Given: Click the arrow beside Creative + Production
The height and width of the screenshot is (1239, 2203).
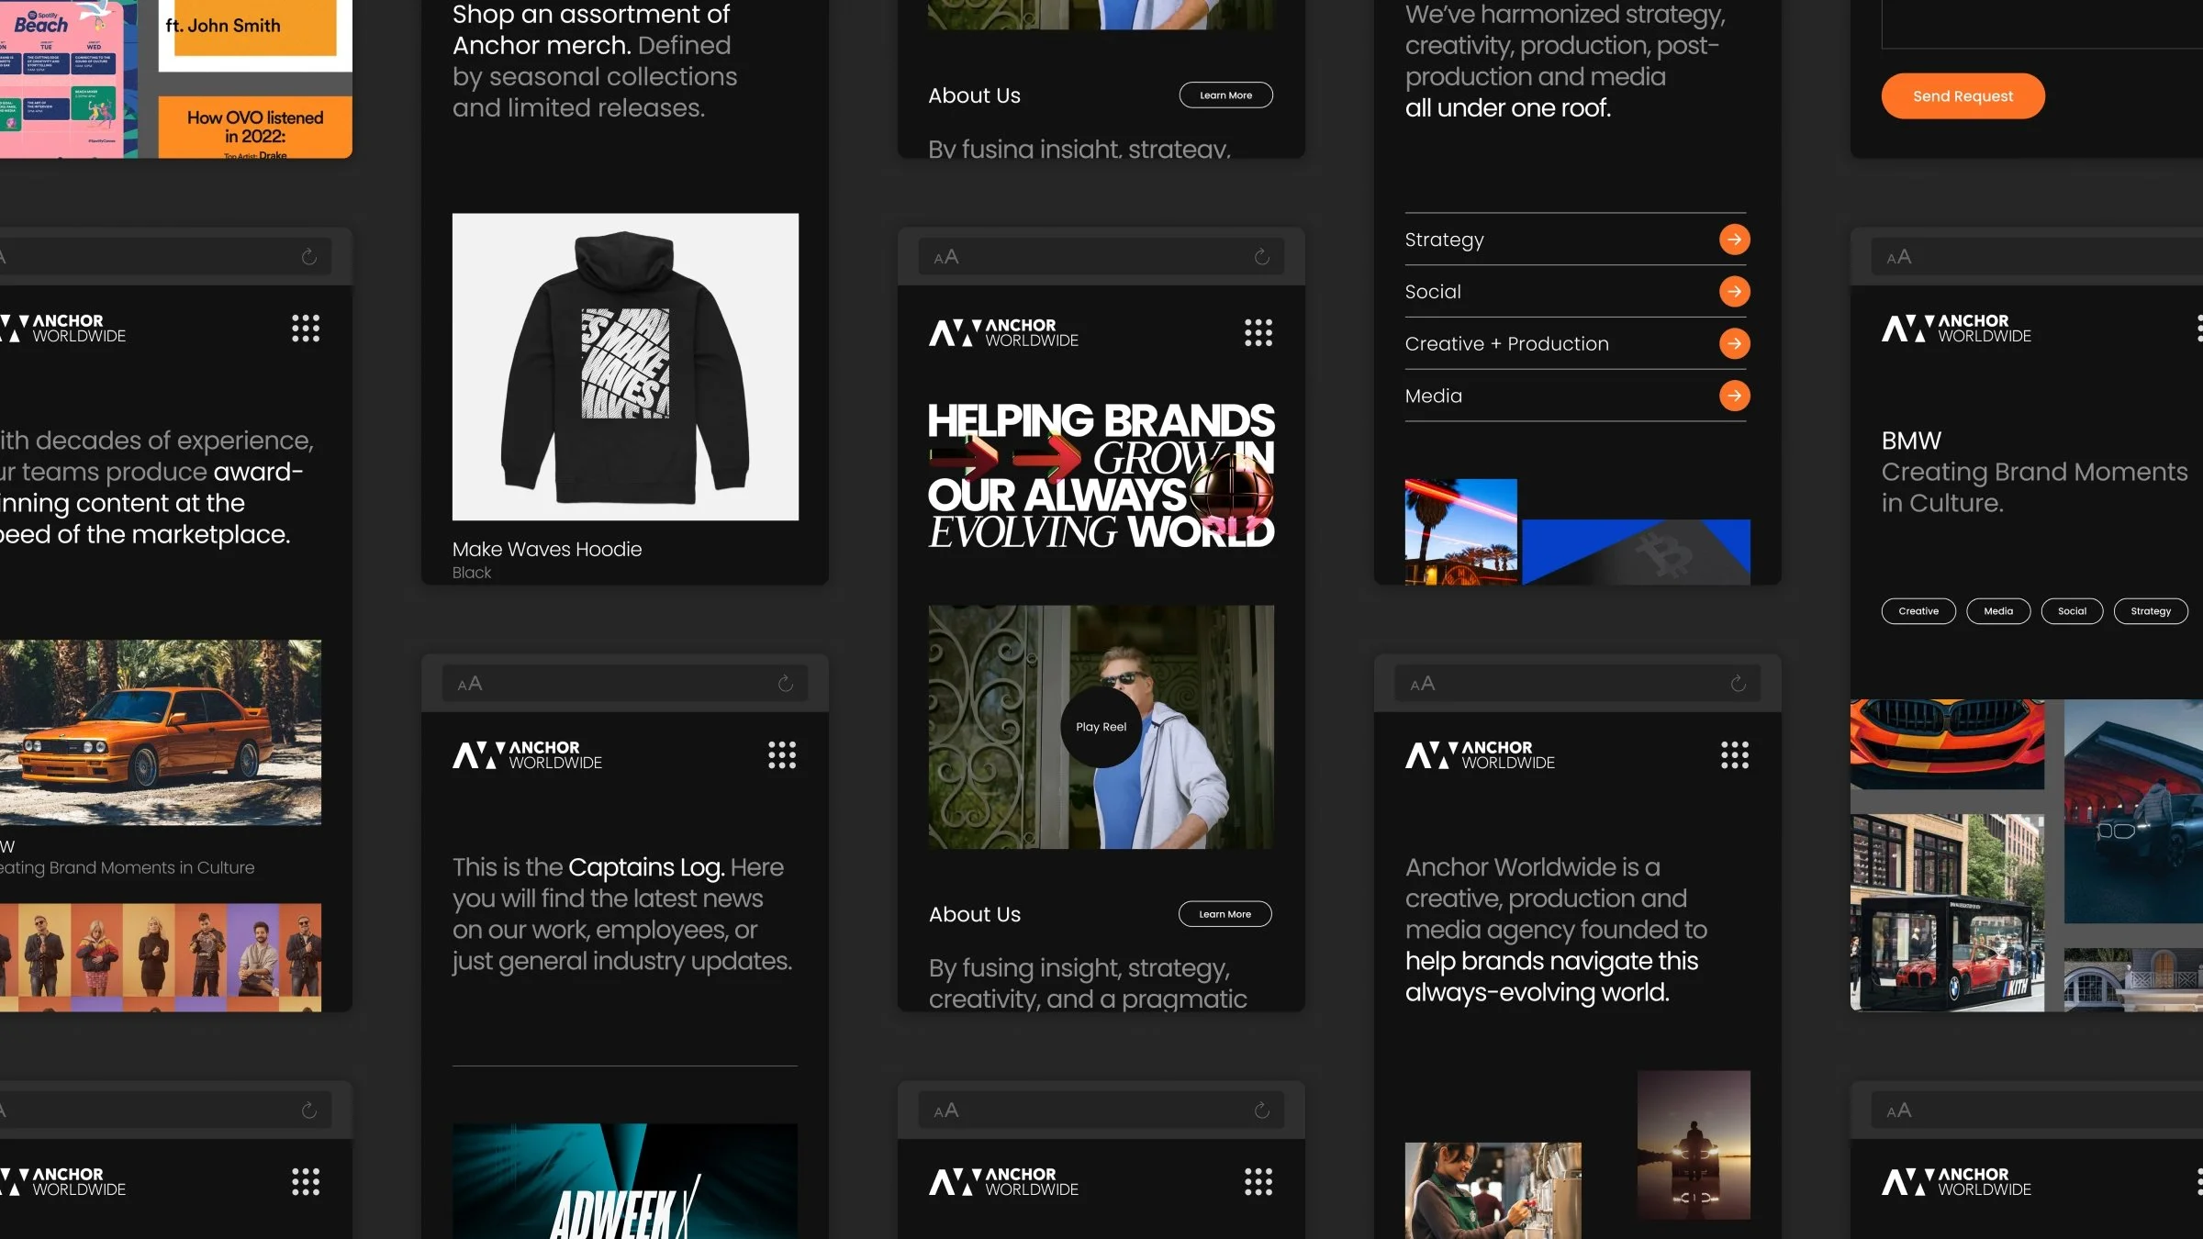Looking at the screenshot, I should tap(1734, 344).
